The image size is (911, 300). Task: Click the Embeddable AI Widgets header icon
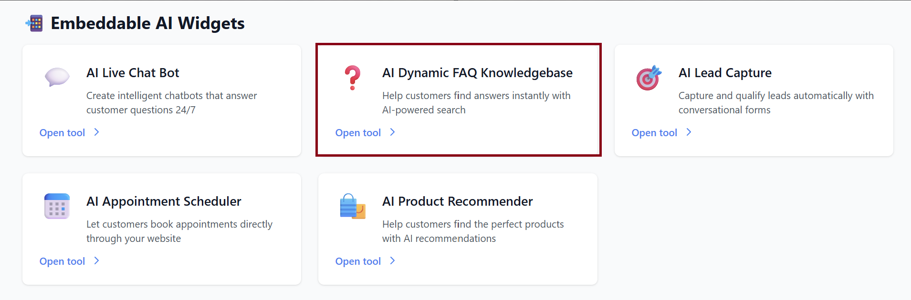click(x=35, y=23)
